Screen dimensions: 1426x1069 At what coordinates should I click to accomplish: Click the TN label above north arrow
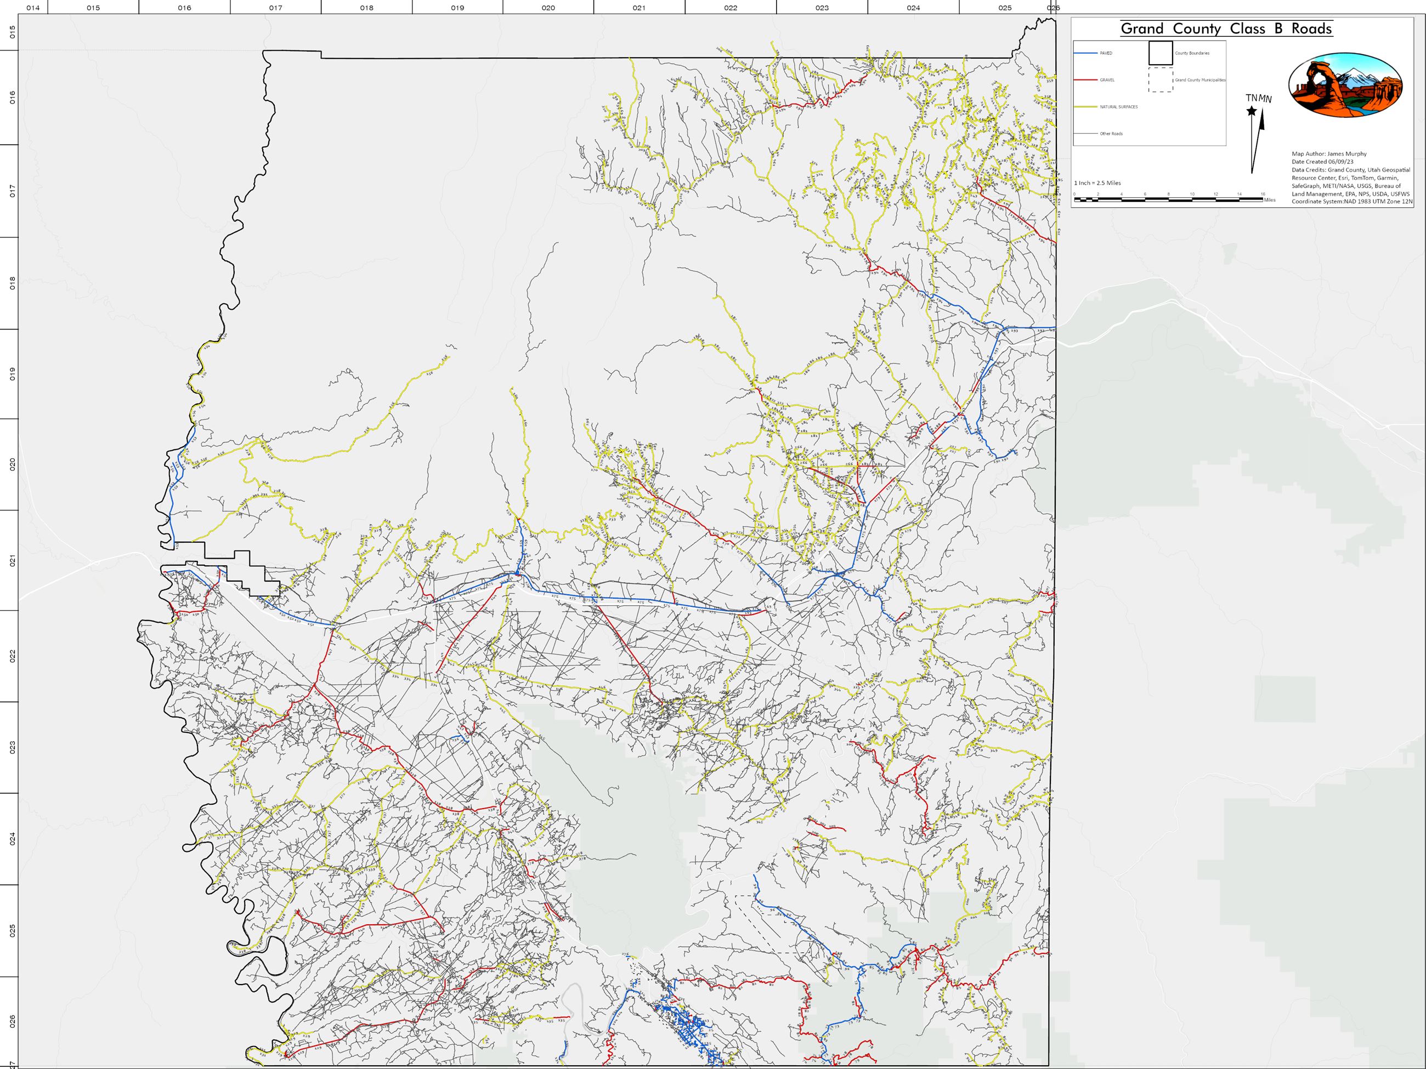(1251, 98)
